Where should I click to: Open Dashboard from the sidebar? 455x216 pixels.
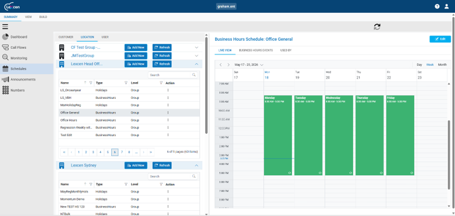(19, 37)
